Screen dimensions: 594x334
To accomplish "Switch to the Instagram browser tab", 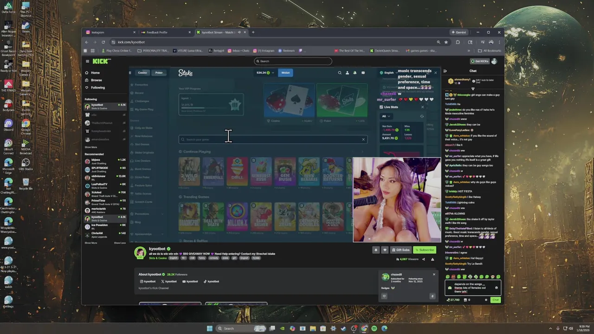I will [110, 32].
